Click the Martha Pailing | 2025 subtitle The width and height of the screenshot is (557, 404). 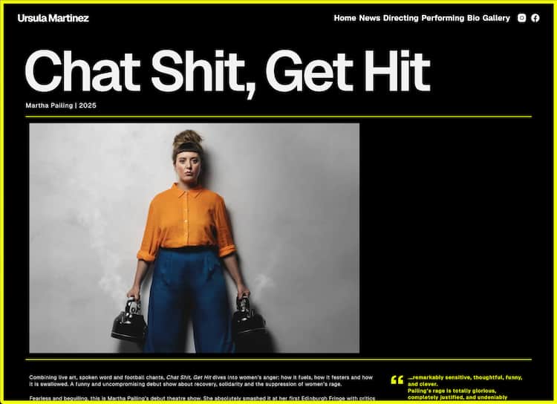[61, 105]
